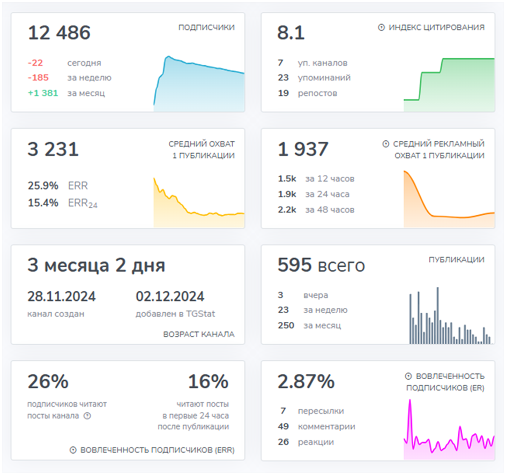Click info icon beside Вовлеченность подписчиков (ER)

[x=408, y=376]
